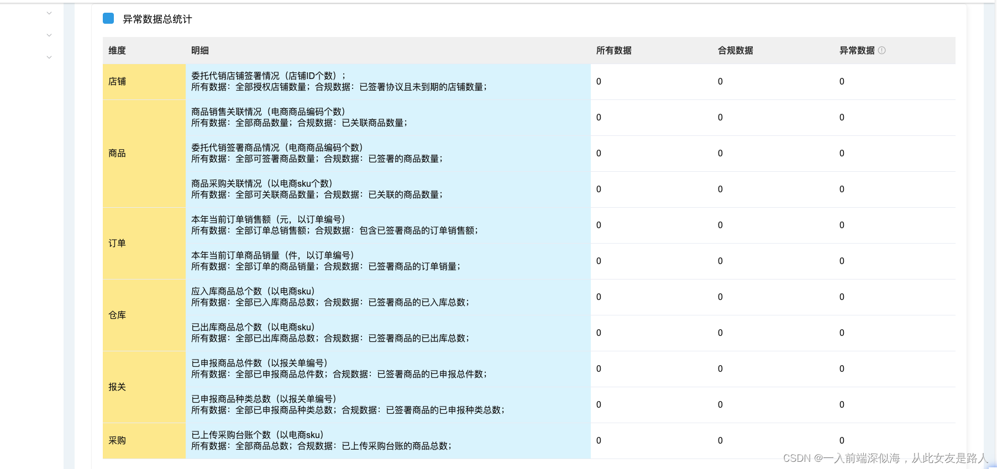Expand the lowest sidebar chevron
Viewport: 997px width, 469px height.
pyautogui.click(x=49, y=57)
